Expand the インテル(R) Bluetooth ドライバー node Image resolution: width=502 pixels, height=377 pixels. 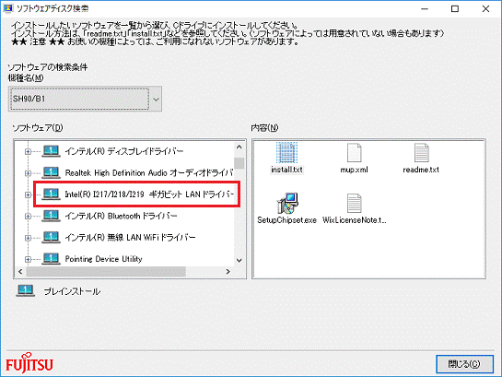point(28,216)
